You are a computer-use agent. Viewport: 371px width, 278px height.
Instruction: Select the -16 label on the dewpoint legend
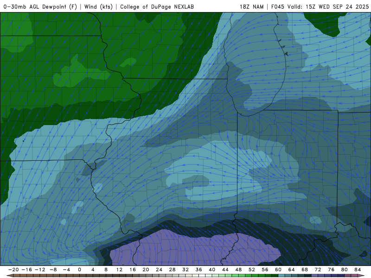point(26,270)
